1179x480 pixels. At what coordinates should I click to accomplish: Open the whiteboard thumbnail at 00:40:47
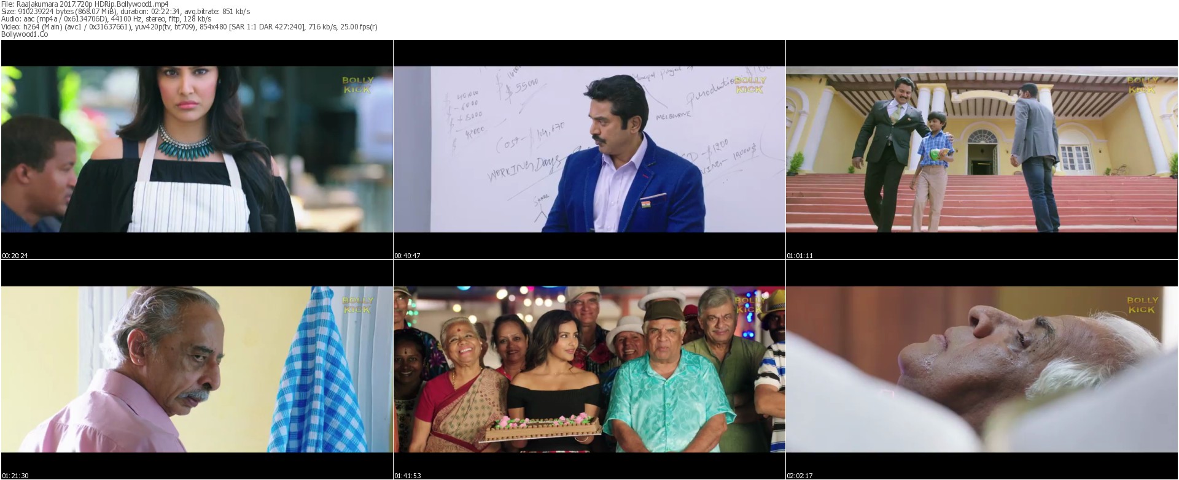coord(589,150)
